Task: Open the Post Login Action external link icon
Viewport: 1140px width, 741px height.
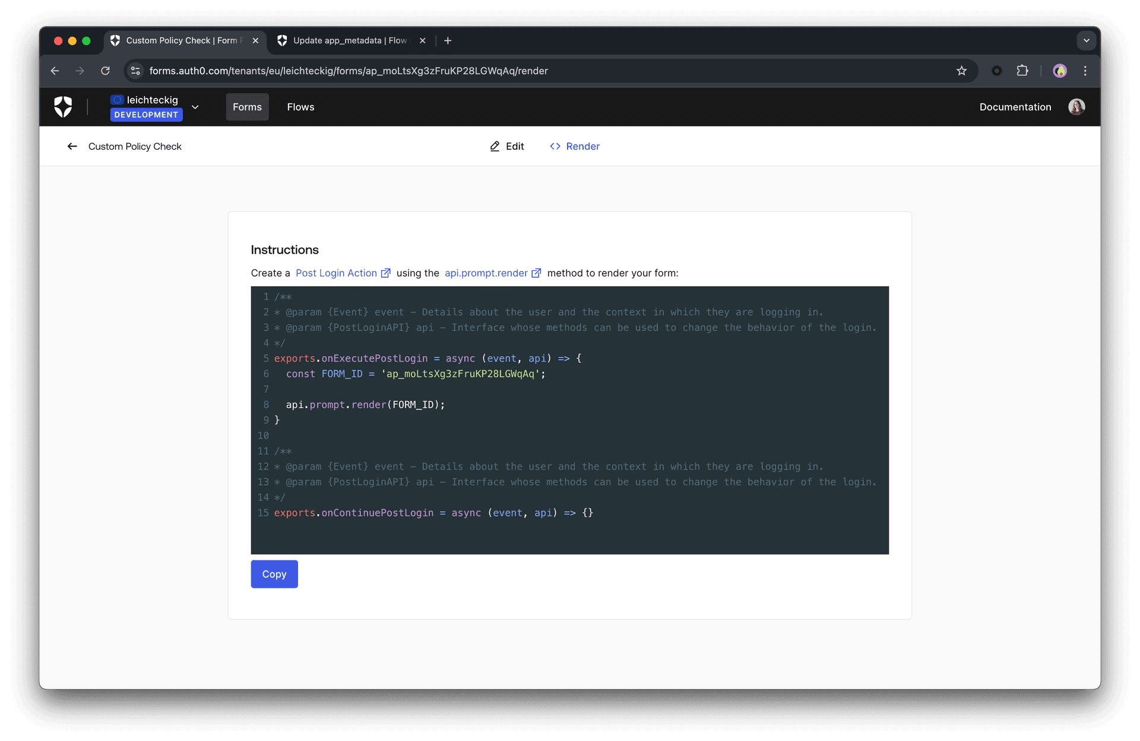Action: [x=386, y=273]
